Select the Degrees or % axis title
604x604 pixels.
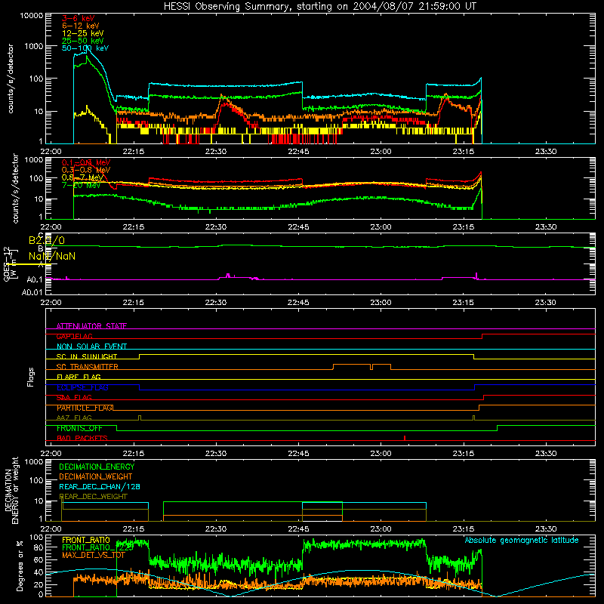(20, 565)
